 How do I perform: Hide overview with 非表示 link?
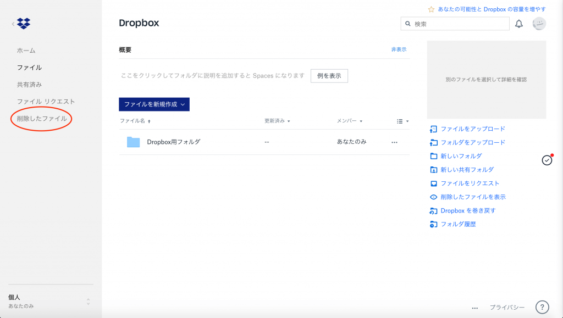tap(399, 49)
